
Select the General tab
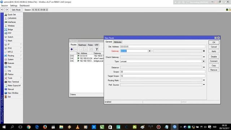tap(109, 42)
